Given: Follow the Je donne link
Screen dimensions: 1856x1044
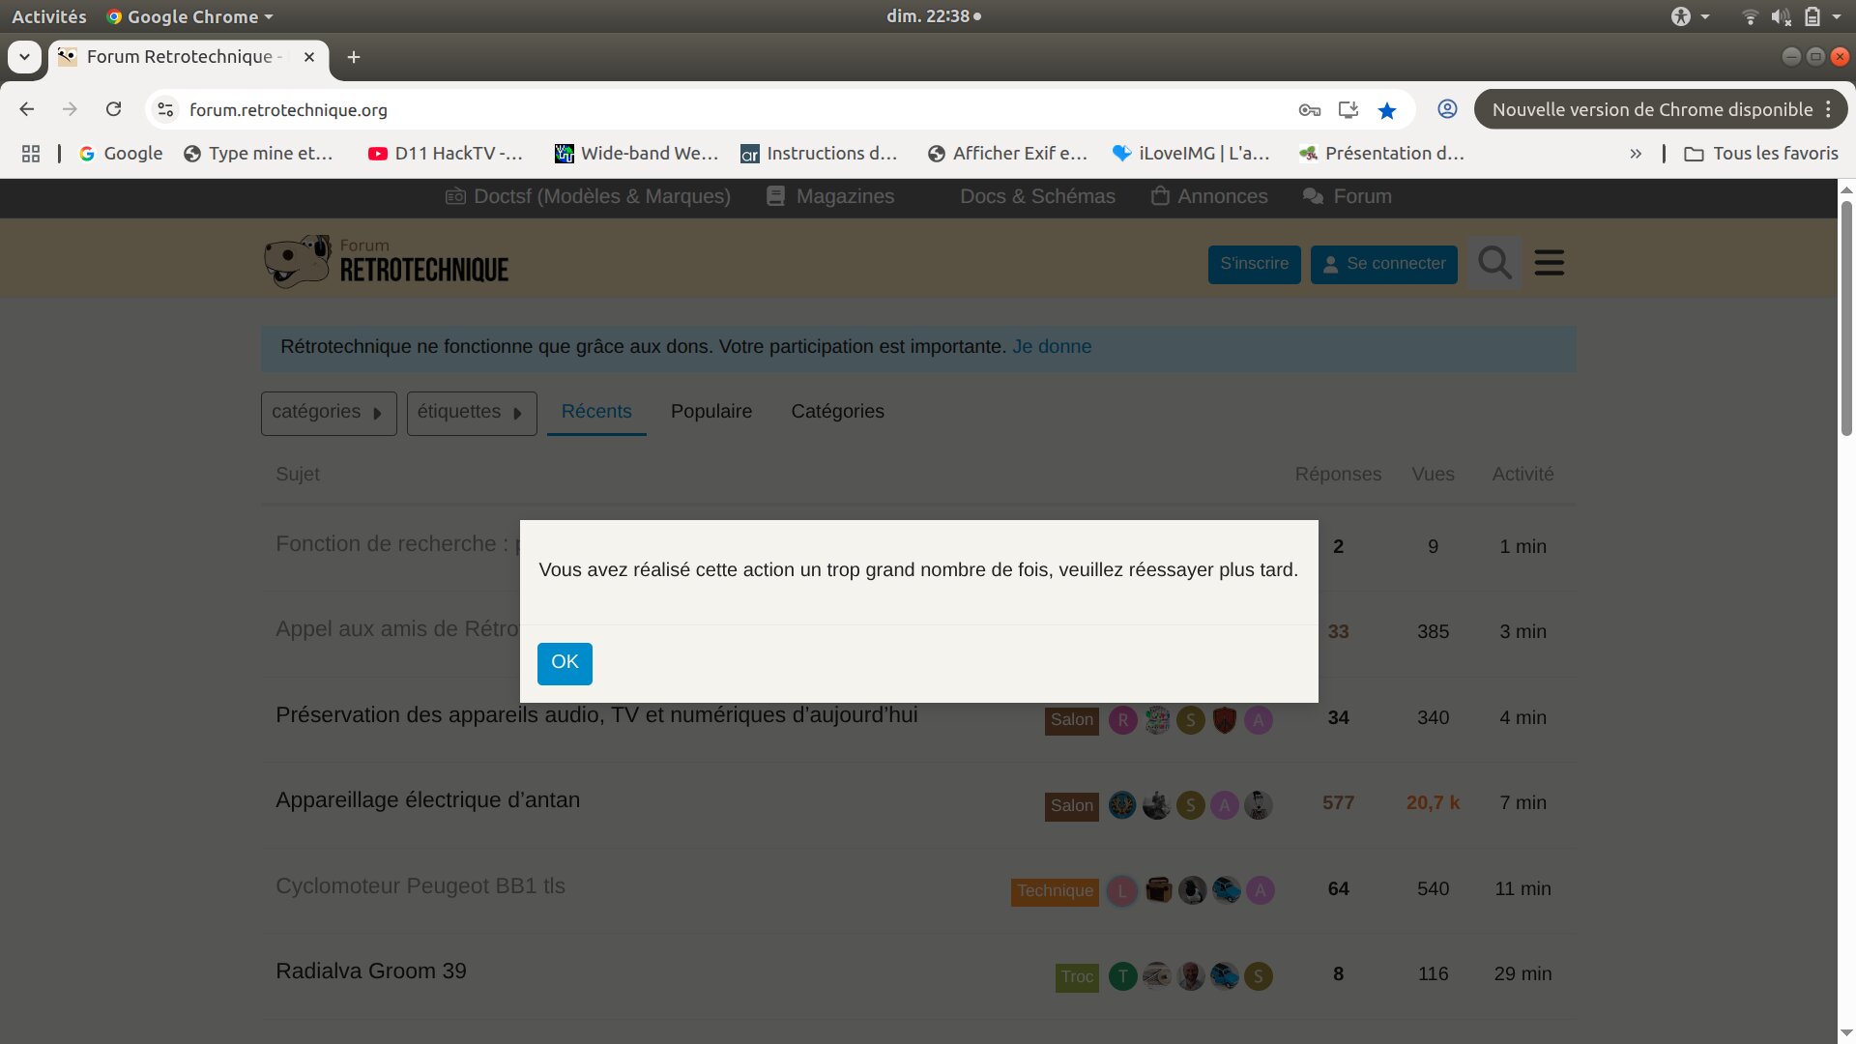Looking at the screenshot, I should coord(1052,347).
